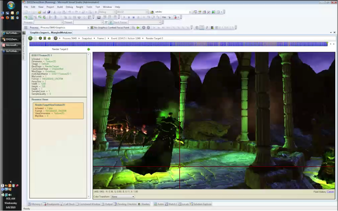Click the Pause debugging icon
The width and height of the screenshot is (338, 211).
pyautogui.click(x=129, y=17)
